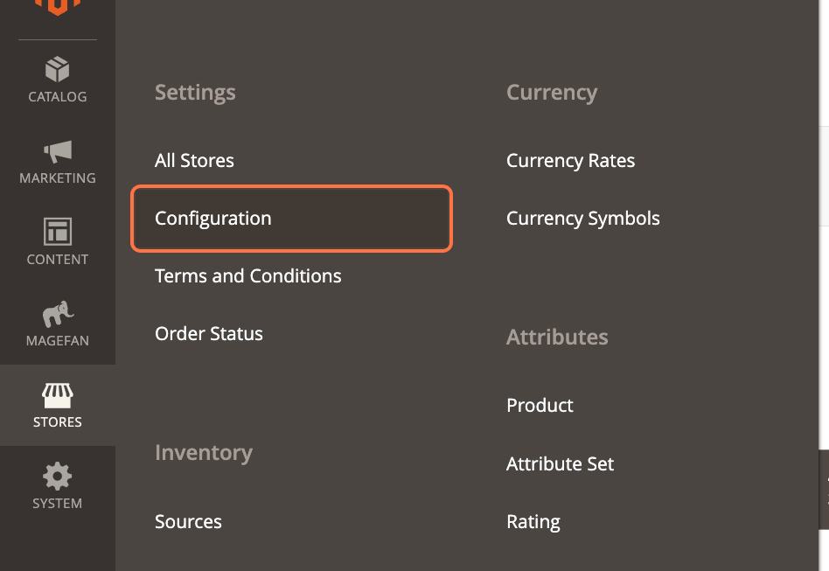Open the Catalog sidebar icon
The width and height of the screenshot is (829, 571).
[x=57, y=70]
